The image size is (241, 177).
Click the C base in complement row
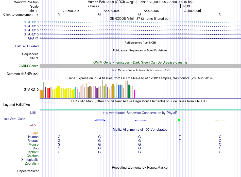[220, 14]
